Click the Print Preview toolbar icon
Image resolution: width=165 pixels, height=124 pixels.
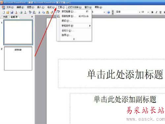click(x=25, y=12)
